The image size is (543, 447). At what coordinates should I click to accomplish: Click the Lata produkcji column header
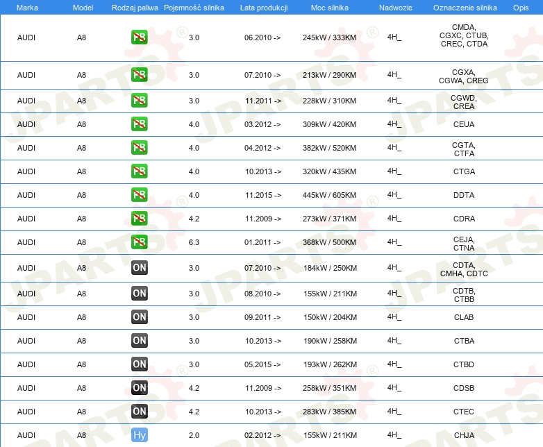point(264,8)
